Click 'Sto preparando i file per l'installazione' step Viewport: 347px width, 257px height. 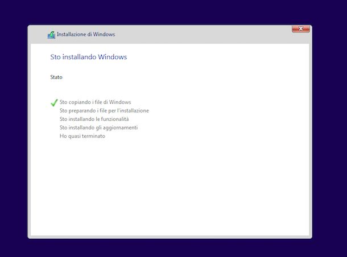[104, 111]
